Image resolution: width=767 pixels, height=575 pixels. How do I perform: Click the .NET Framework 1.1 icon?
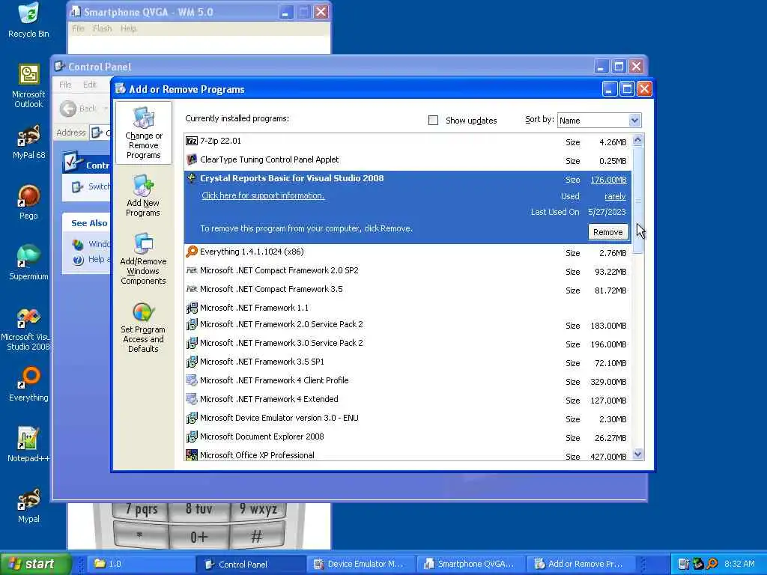[192, 308]
